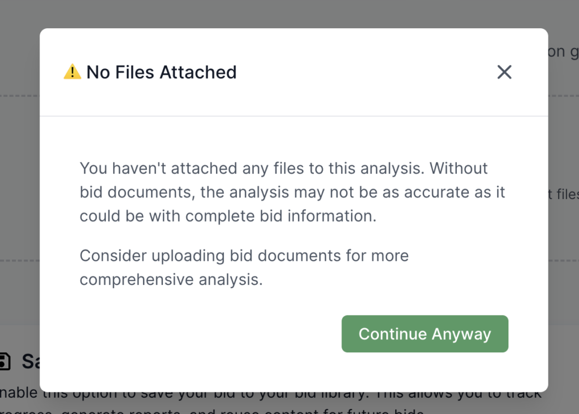The width and height of the screenshot is (579, 414).
Task: Click the "could be with complete bid information" line
Action: click(227, 216)
